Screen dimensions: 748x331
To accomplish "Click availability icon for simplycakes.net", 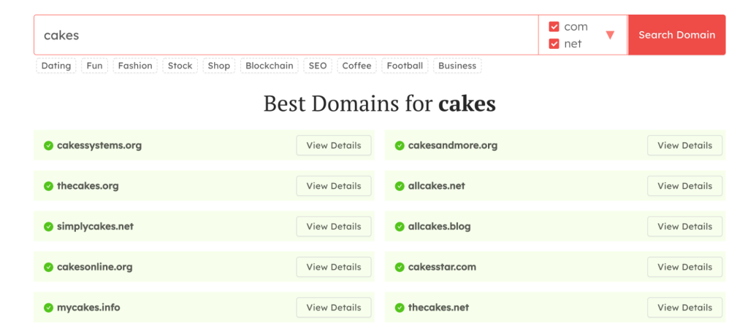I will coord(48,227).
